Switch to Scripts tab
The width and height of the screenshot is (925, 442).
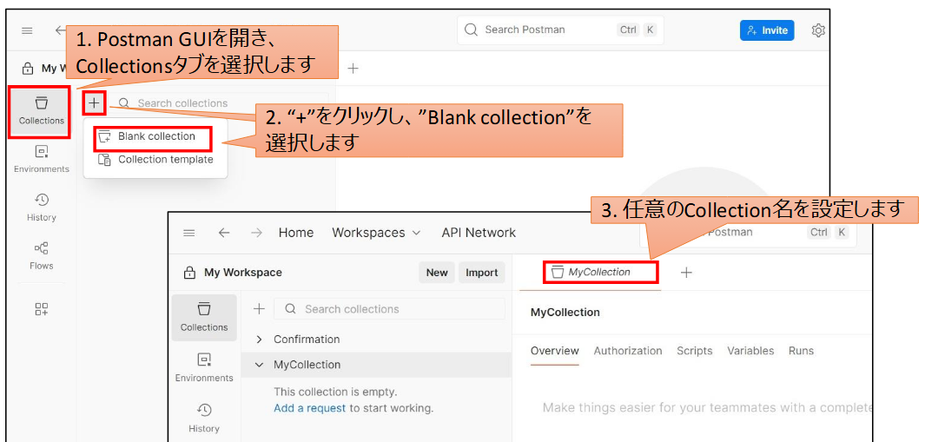click(x=694, y=351)
